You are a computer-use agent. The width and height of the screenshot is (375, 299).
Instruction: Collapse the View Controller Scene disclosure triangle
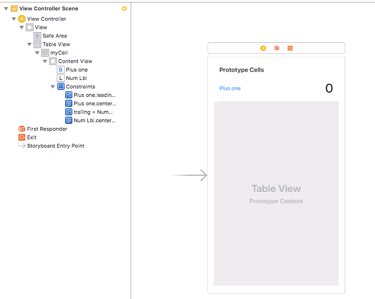[6, 9]
